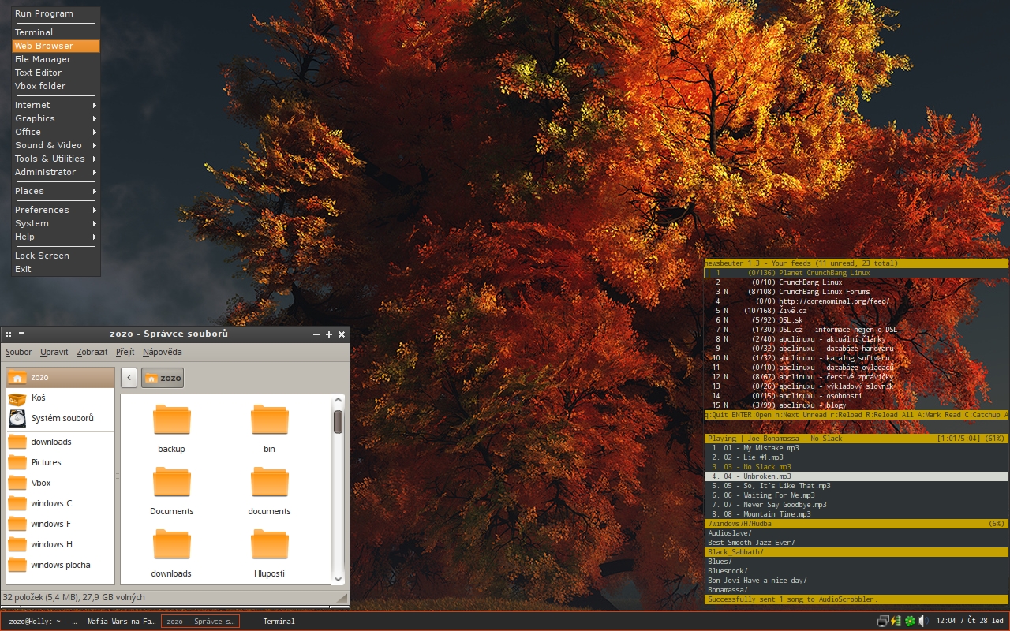Launch Terminal from the menu

click(x=55, y=32)
